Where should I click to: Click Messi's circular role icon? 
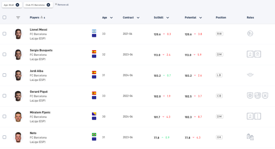(250, 33)
